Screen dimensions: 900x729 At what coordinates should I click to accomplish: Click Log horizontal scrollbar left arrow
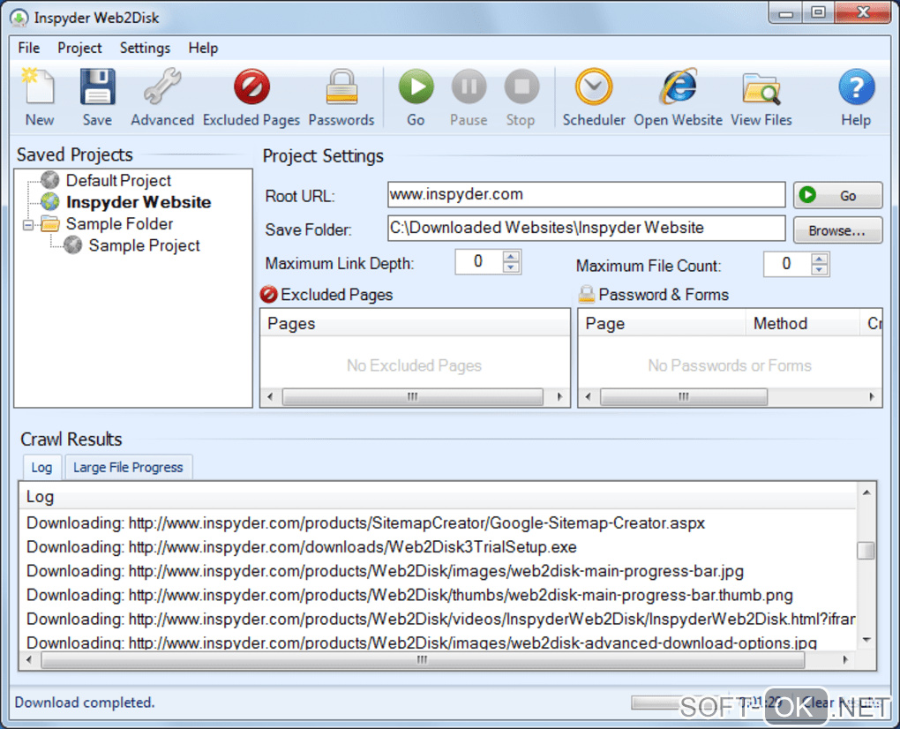pyautogui.click(x=29, y=660)
